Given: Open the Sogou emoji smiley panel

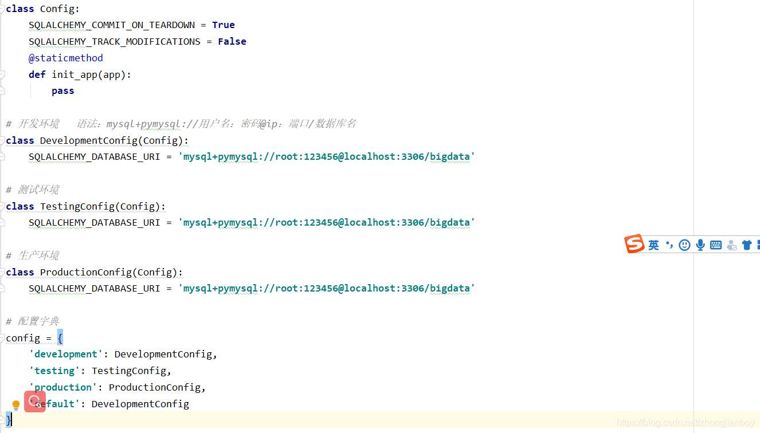Looking at the screenshot, I should click(x=684, y=245).
